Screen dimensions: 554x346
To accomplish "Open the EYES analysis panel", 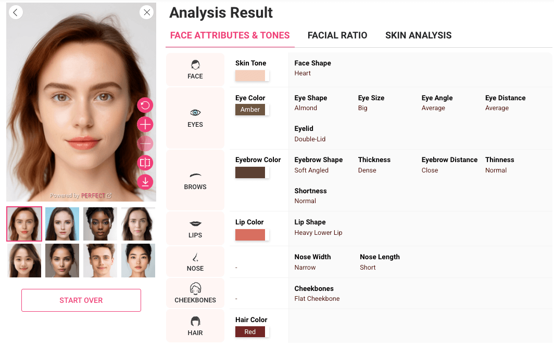I will (195, 118).
